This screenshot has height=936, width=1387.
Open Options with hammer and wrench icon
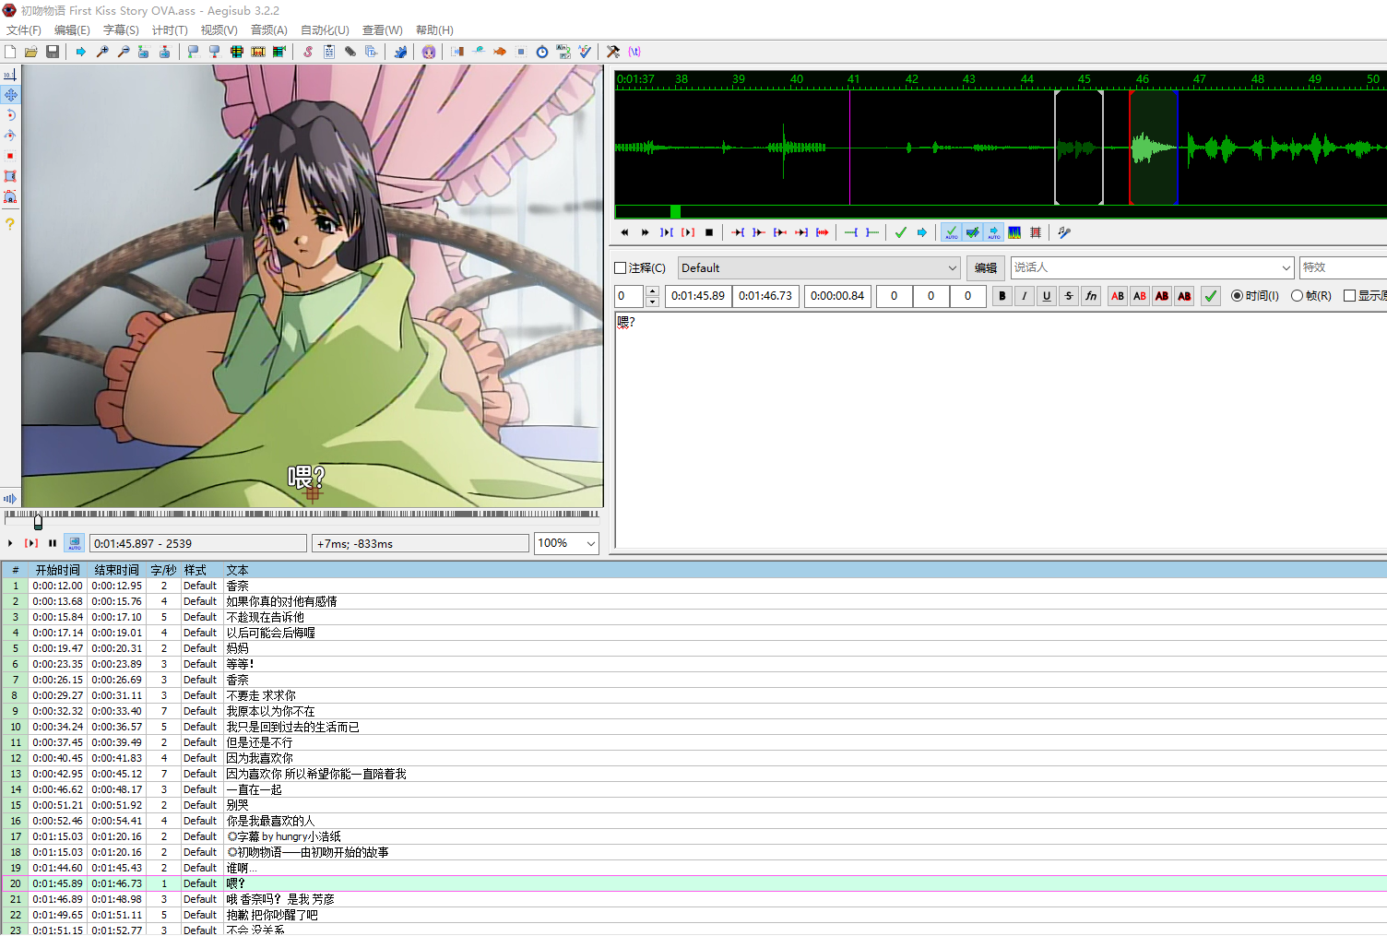click(x=613, y=52)
